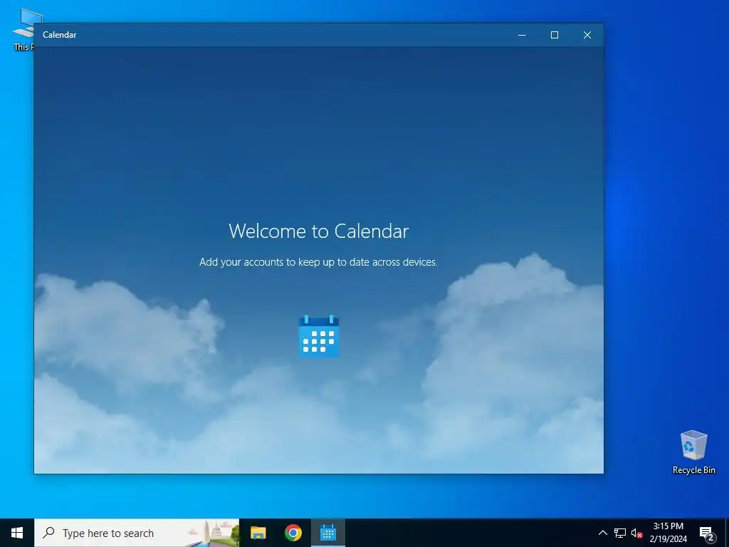The width and height of the screenshot is (729, 547).
Task: Click the Type here to search box
Action: click(137, 533)
